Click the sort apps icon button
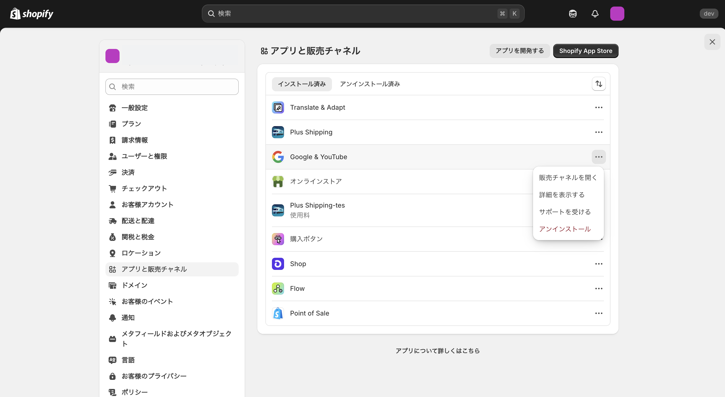The image size is (725, 397). click(x=599, y=84)
